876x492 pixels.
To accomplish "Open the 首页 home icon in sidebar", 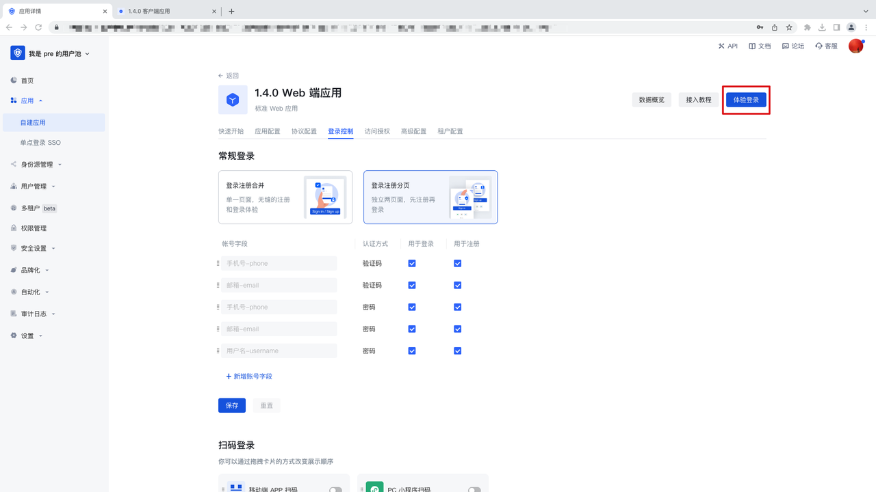I will (x=15, y=80).
